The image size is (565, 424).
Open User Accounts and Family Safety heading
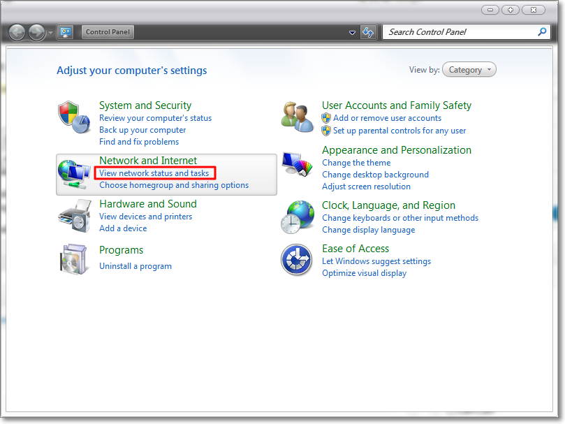[397, 105]
